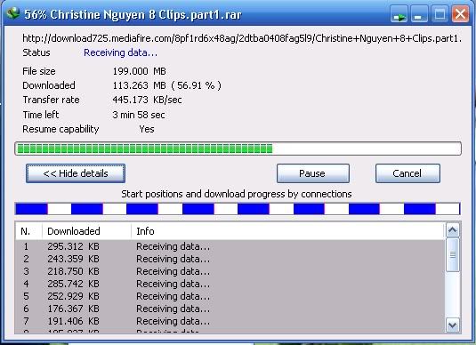Click the mediafire download URL text
This screenshot has width=476, height=345.
(242, 38)
